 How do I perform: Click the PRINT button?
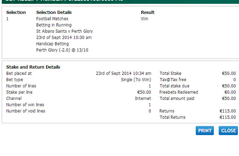click(x=205, y=131)
